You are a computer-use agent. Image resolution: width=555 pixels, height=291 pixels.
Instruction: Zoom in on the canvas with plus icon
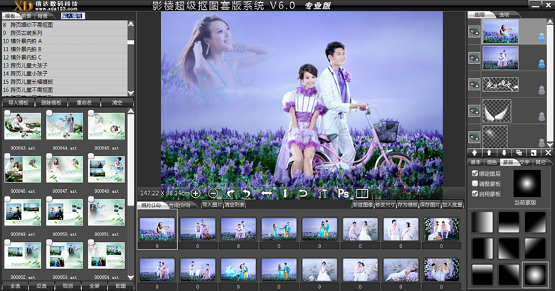coord(196,194)
